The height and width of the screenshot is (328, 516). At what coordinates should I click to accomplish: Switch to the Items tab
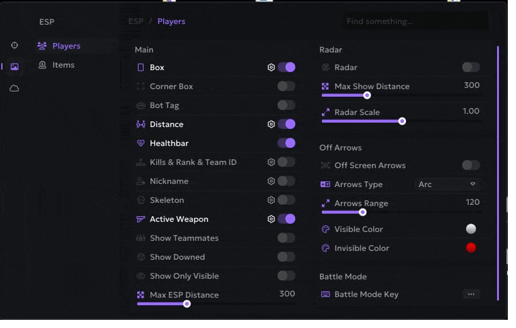(x=63, y=65)
